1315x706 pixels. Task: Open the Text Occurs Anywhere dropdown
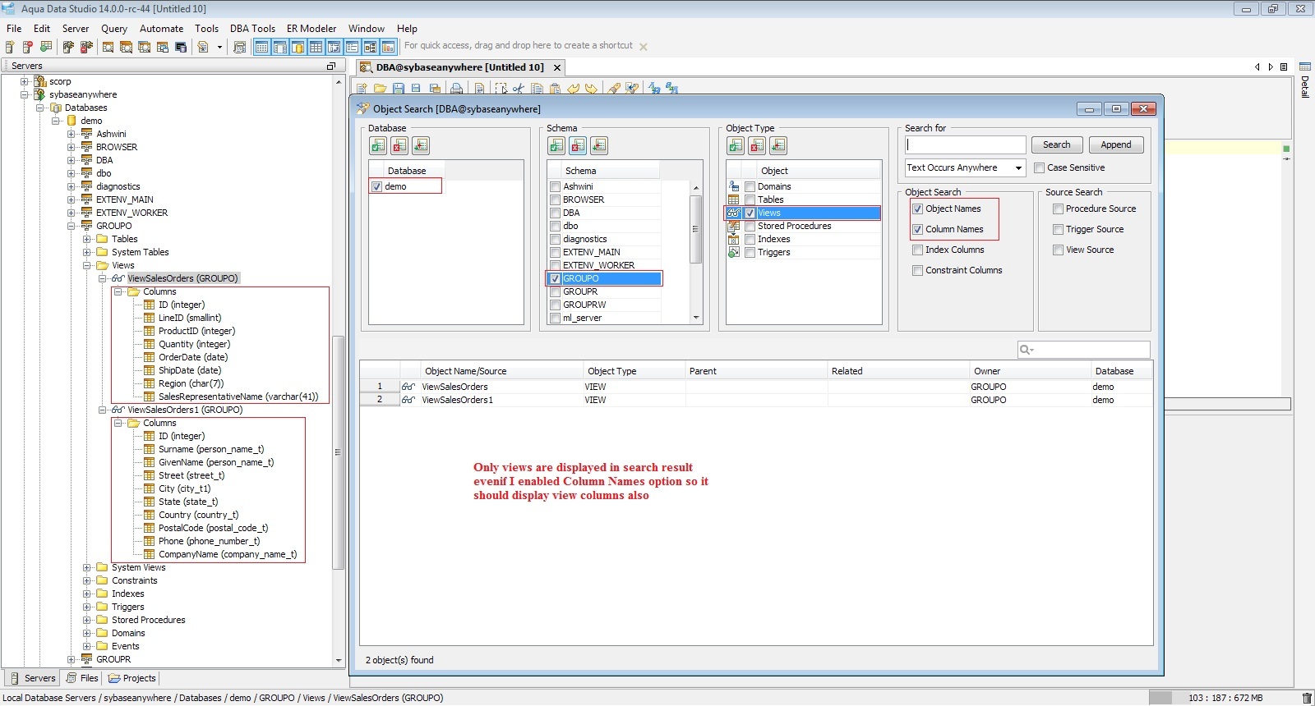pos(965,167)
